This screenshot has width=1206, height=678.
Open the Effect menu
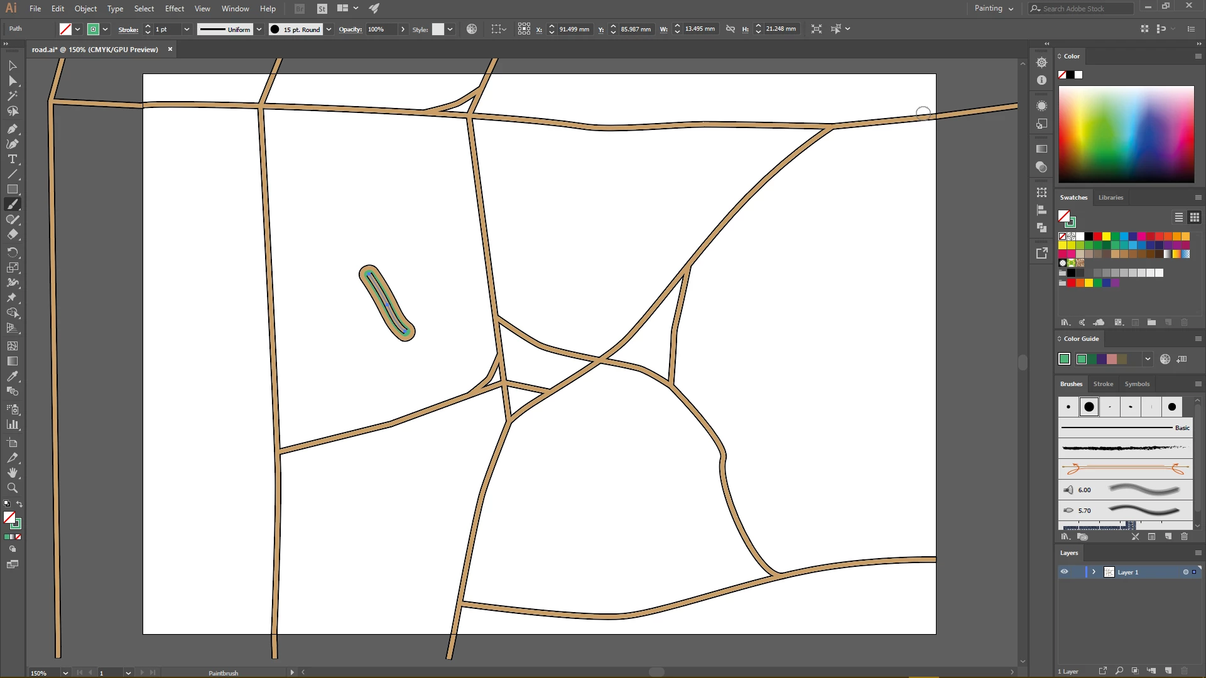point(174,8)
